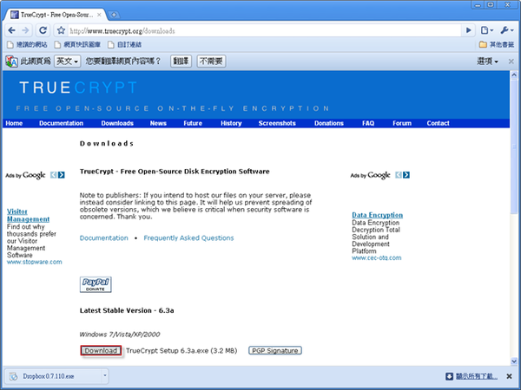Open the 其他書籤 bookmarks folder
Viewport: 521px width, 390px height.
pos(497,44)
